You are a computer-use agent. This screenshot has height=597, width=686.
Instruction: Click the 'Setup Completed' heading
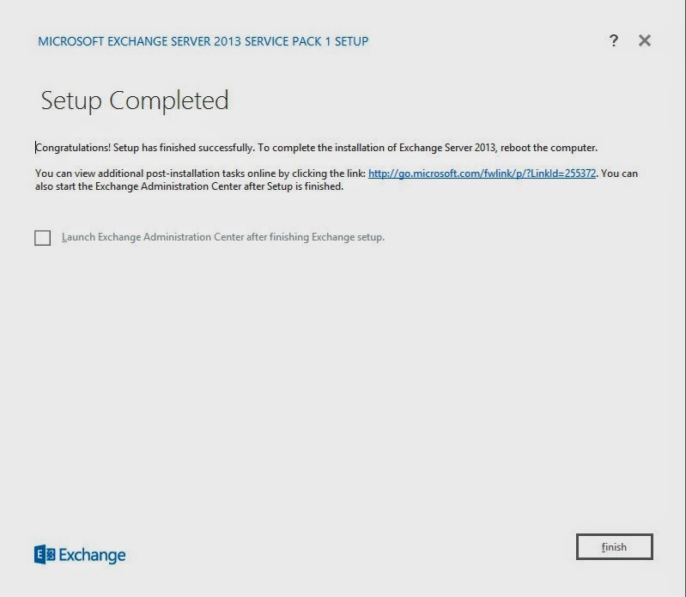pos(135,101)
